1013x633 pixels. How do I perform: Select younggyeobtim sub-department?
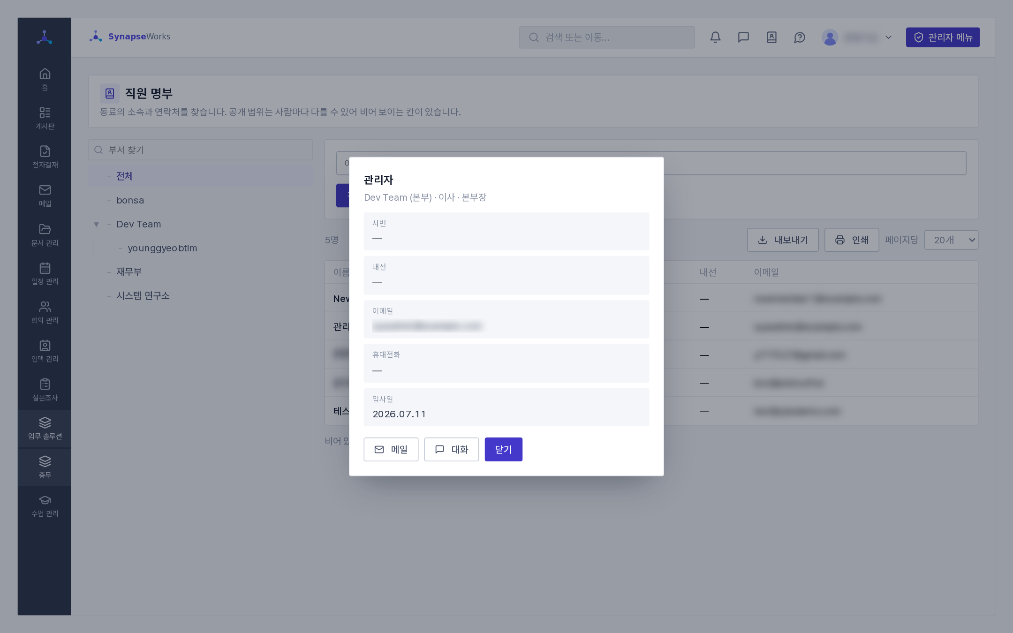(162, 248)
